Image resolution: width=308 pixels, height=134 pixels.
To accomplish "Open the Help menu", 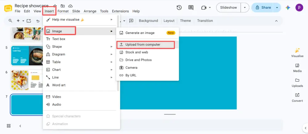I will (136, 11).
